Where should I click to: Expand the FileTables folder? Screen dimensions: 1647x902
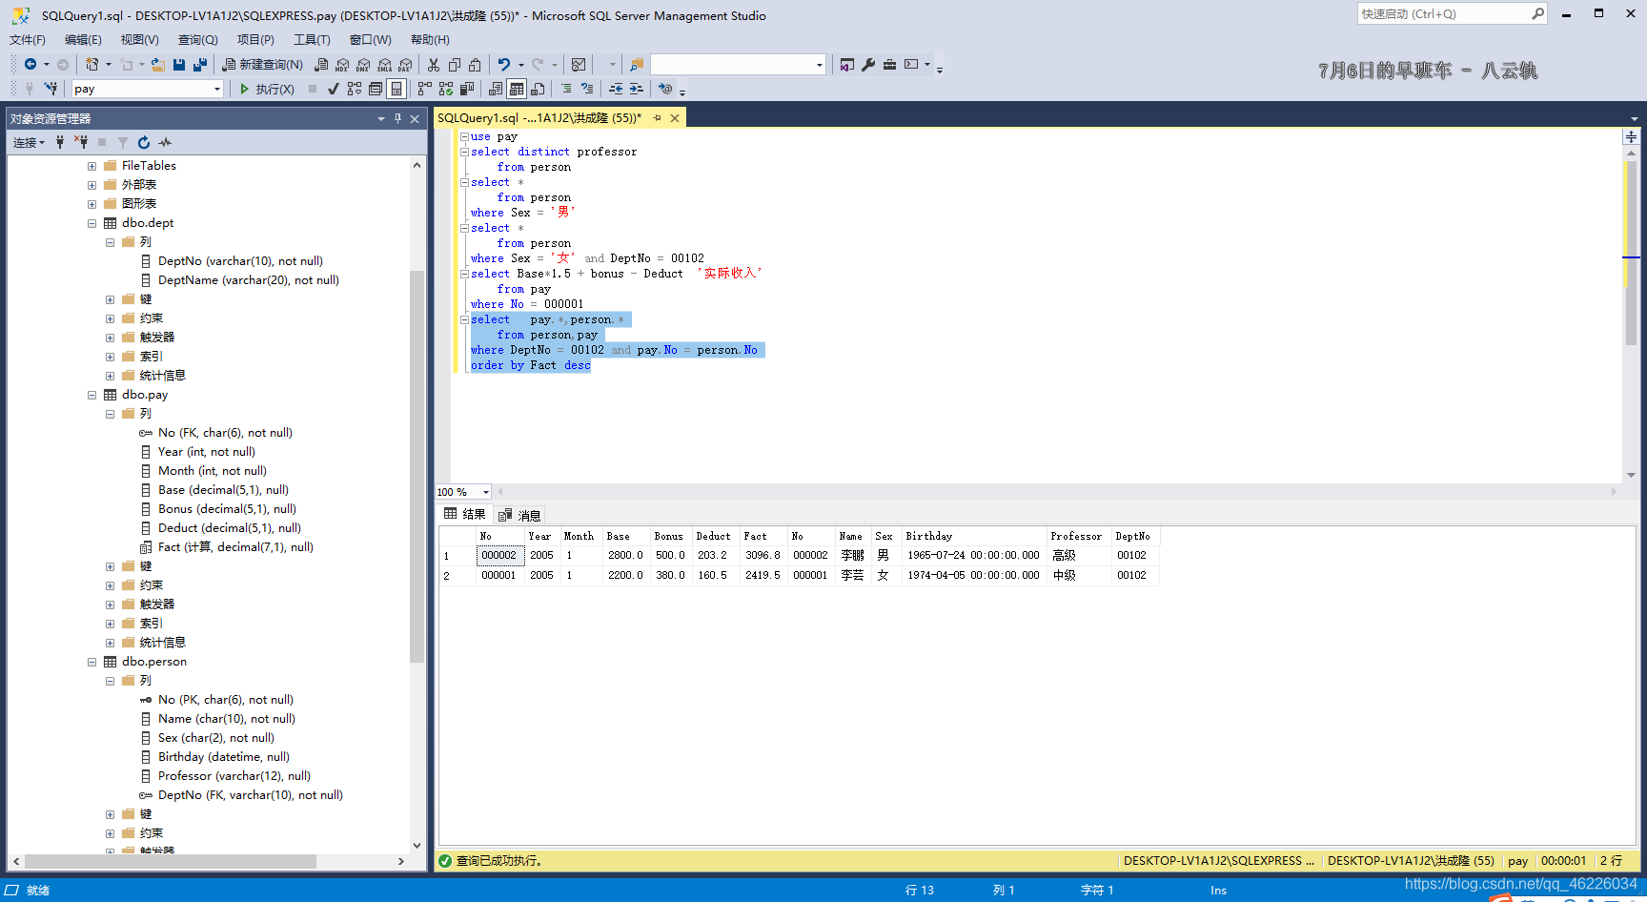pyautogui.click(x=92, y=166)
